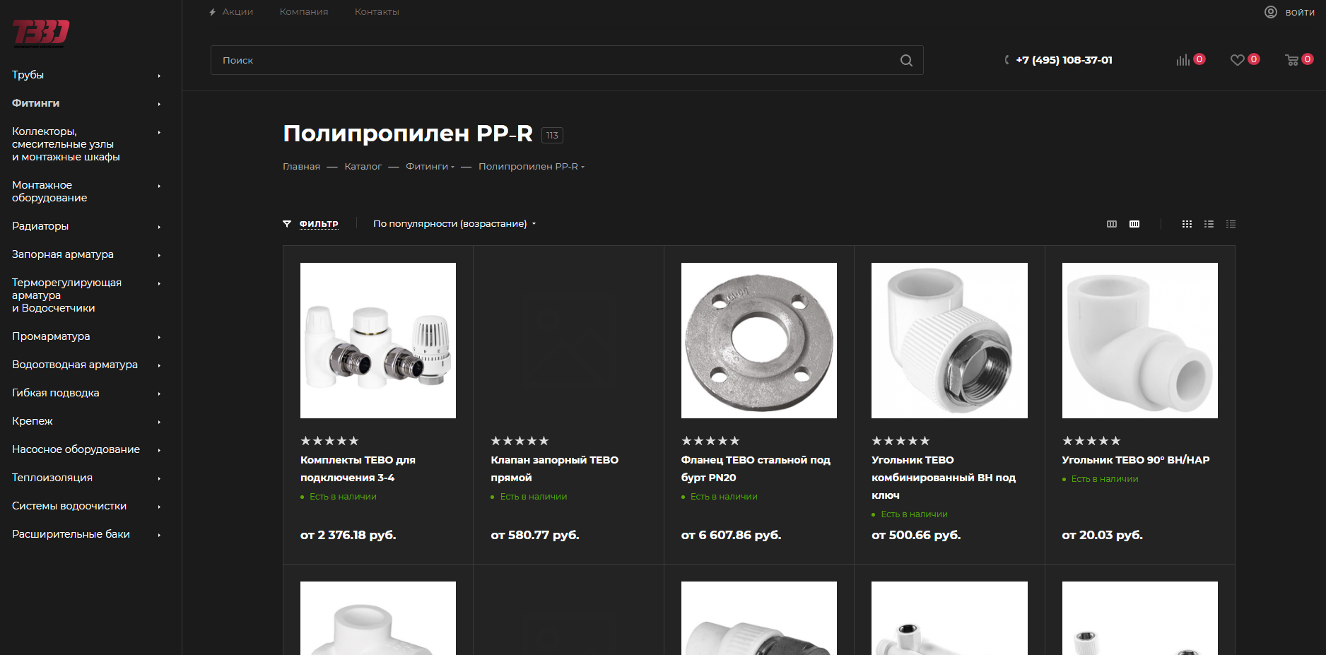The width and height of the screenshot is (1326, 655).
Task: Open Коллекторы, смесительные узлы category
Action: pyautogui.click(x=66, y=144)
